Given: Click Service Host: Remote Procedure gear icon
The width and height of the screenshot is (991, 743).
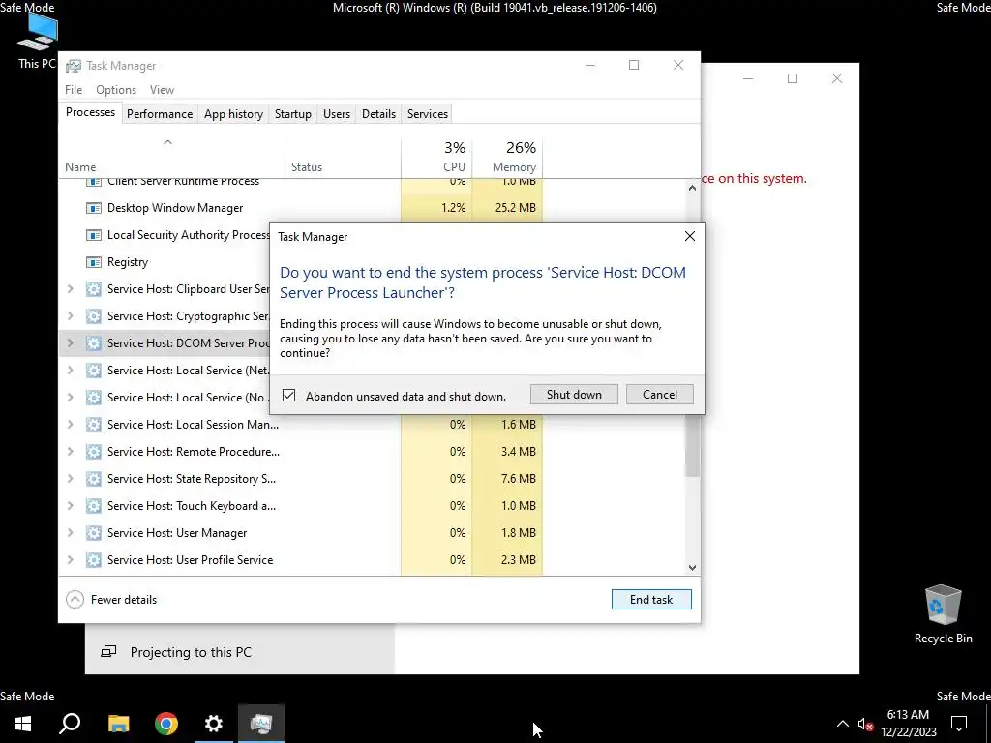Looking at the screenshot, I should [94, 452].
